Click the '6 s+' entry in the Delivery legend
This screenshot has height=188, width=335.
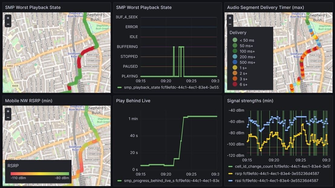(x=243, y=84)
